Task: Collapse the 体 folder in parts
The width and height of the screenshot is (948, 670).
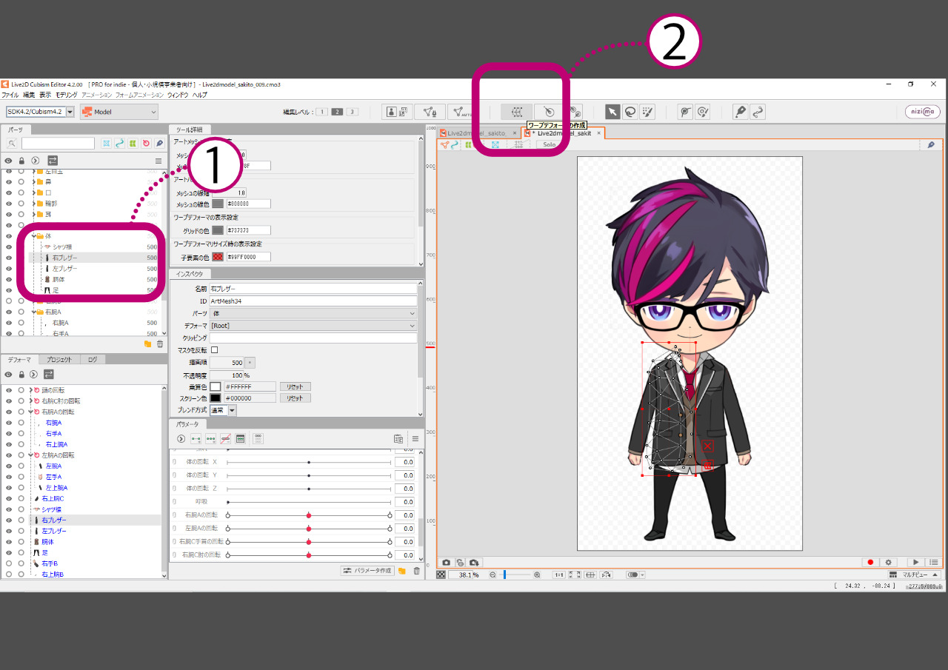Action: [33, 235]
